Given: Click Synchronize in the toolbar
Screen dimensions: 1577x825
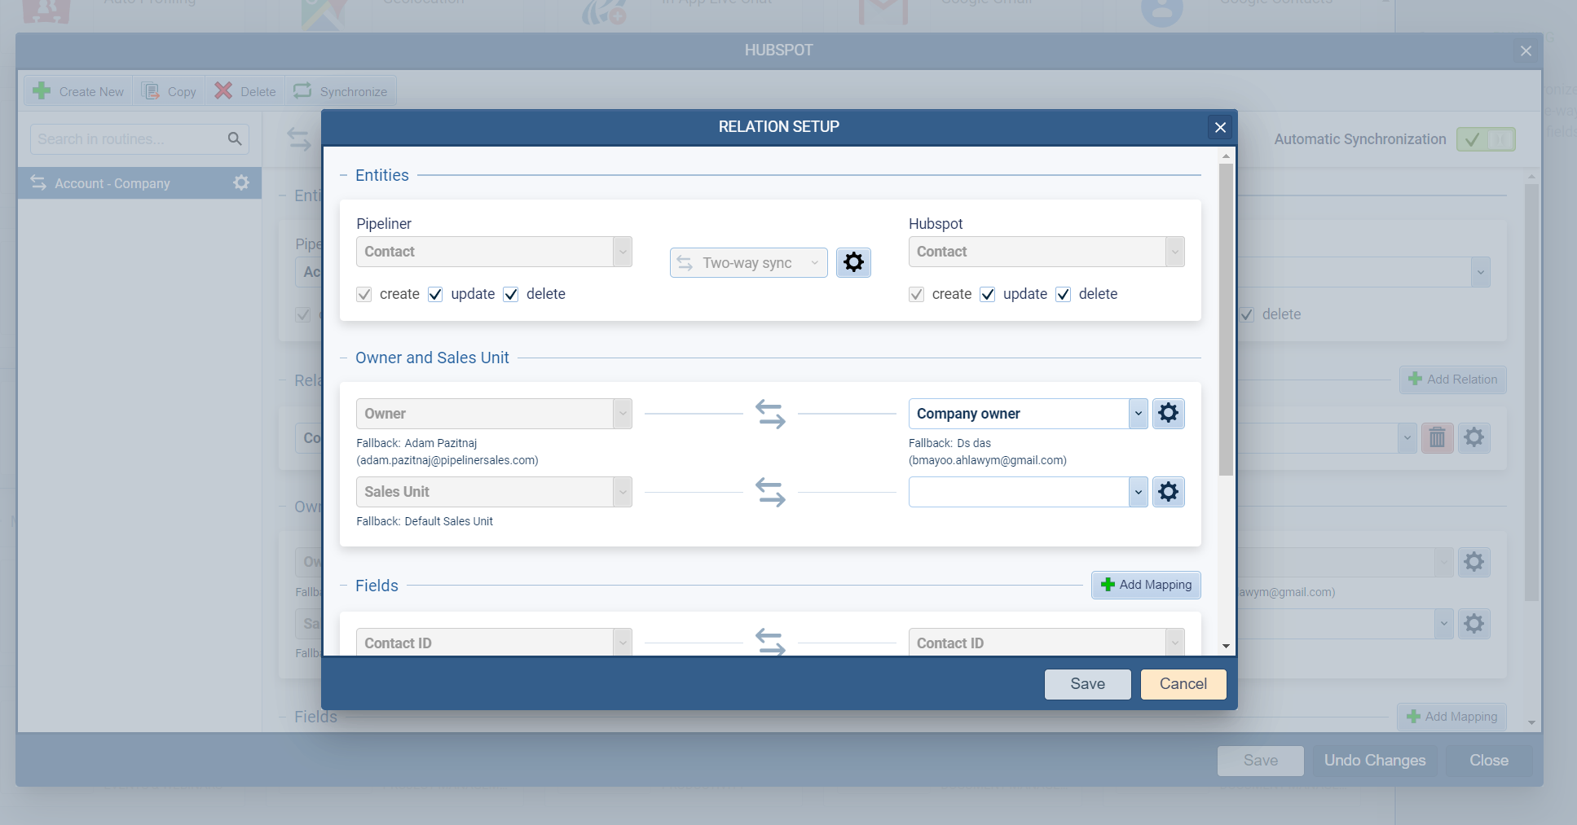Looking at the screenshot, I should pos(341,91).
